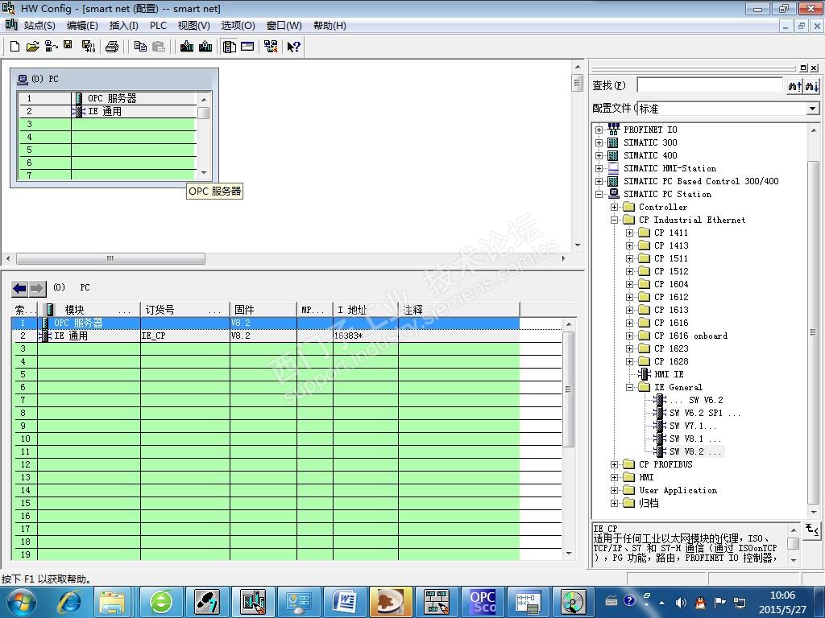
Task: Click the station object properties icon
Action: point(247,46)
